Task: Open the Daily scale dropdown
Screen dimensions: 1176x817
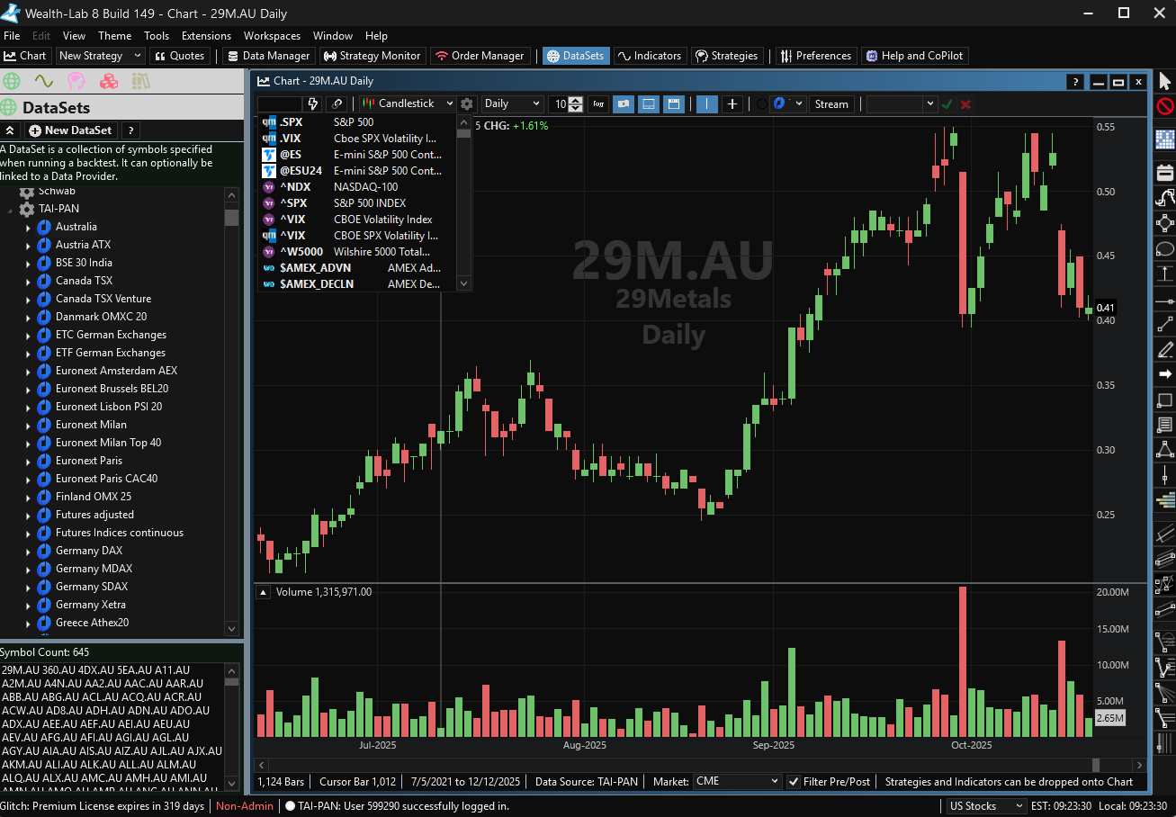Action: (x=511, y=104)
